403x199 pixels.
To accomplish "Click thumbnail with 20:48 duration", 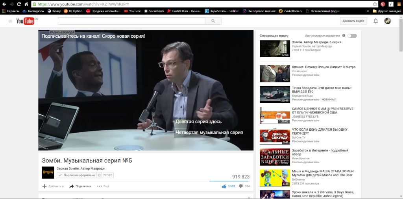I will 275,94.
